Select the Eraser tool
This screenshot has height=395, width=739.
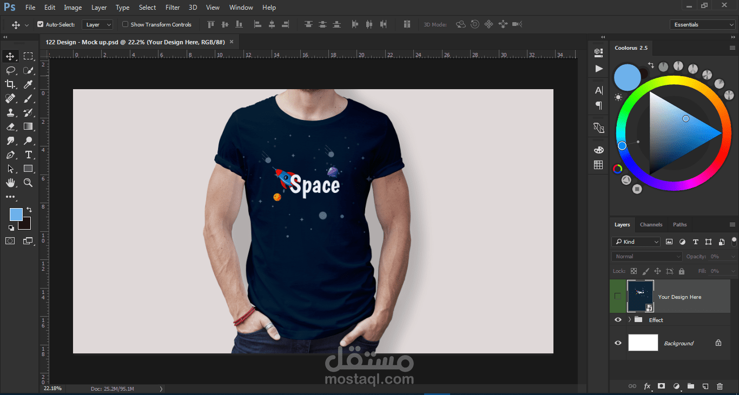click(x=10, y=126)
